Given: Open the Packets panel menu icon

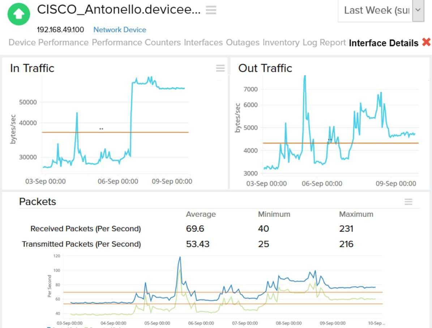Looking at the screenshot, I should (408, 202).
